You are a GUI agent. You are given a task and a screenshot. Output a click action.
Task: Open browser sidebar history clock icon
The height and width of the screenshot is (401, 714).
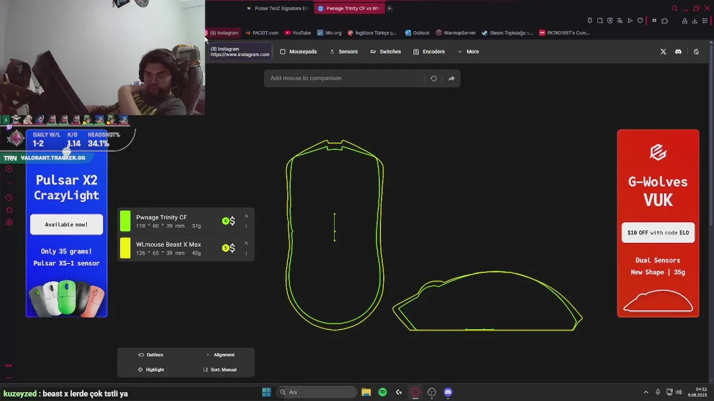(9, 198)
